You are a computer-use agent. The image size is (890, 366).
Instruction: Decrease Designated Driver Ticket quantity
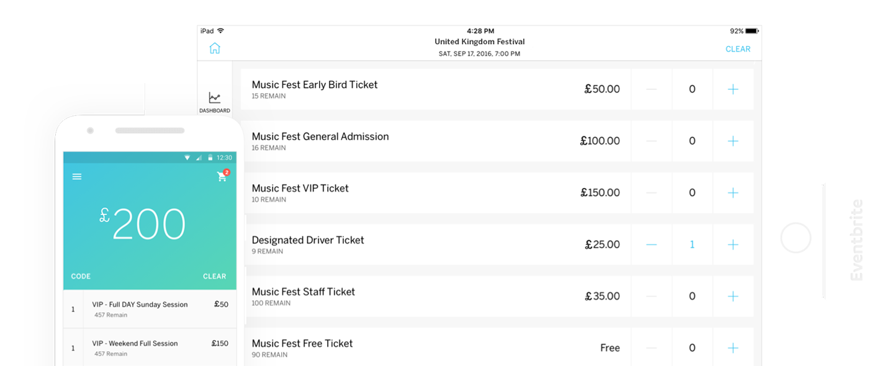[651, 244]
